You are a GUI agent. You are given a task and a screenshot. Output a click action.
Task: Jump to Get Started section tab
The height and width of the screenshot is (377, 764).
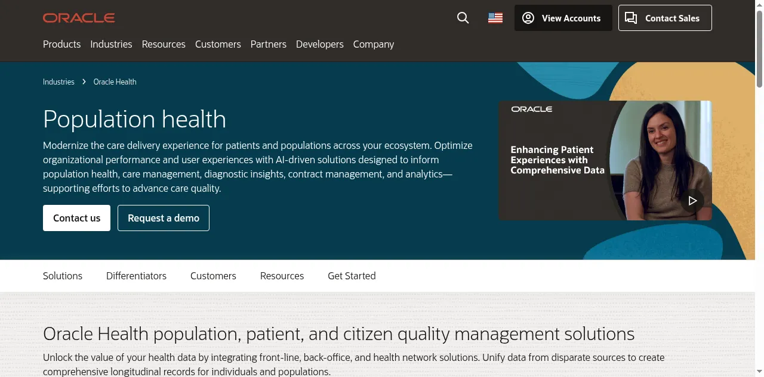tap(352, 276)
